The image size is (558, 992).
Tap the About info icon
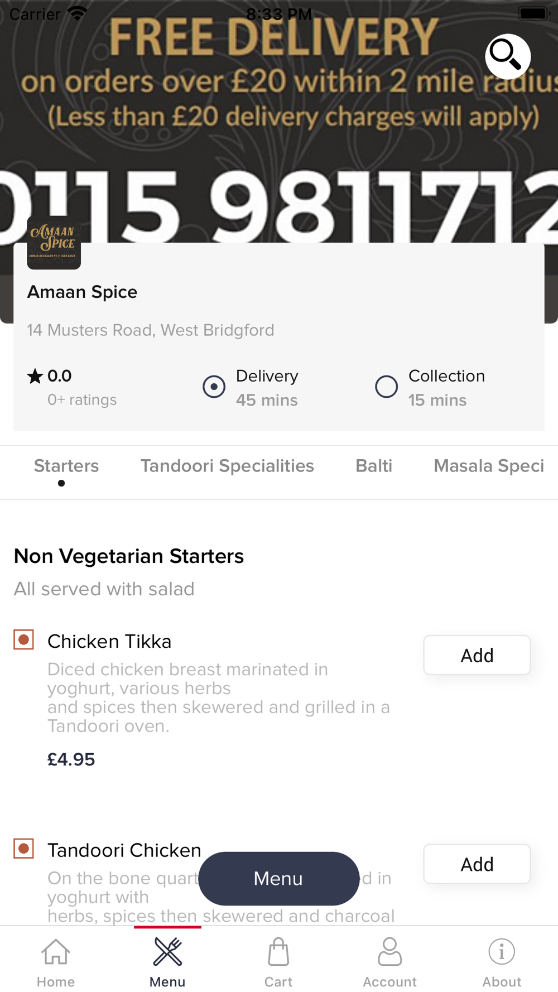tap(502, 952)
